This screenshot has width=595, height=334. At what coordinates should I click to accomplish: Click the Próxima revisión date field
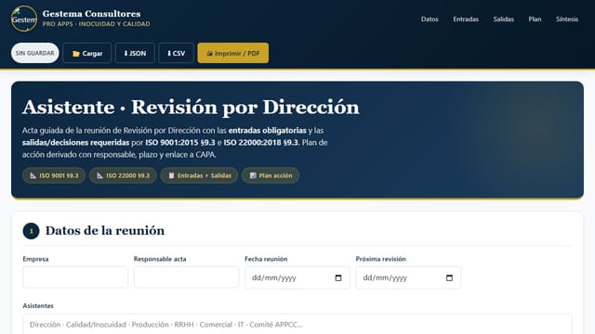pos(408,277)
